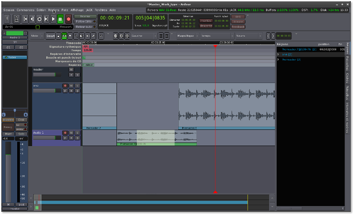Click the Feedback alert button
The width and height of the screenshot is (353, 214).
[x=237, y=26]
